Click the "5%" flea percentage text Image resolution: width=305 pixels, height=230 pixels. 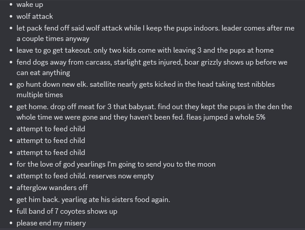click(260, 117)
